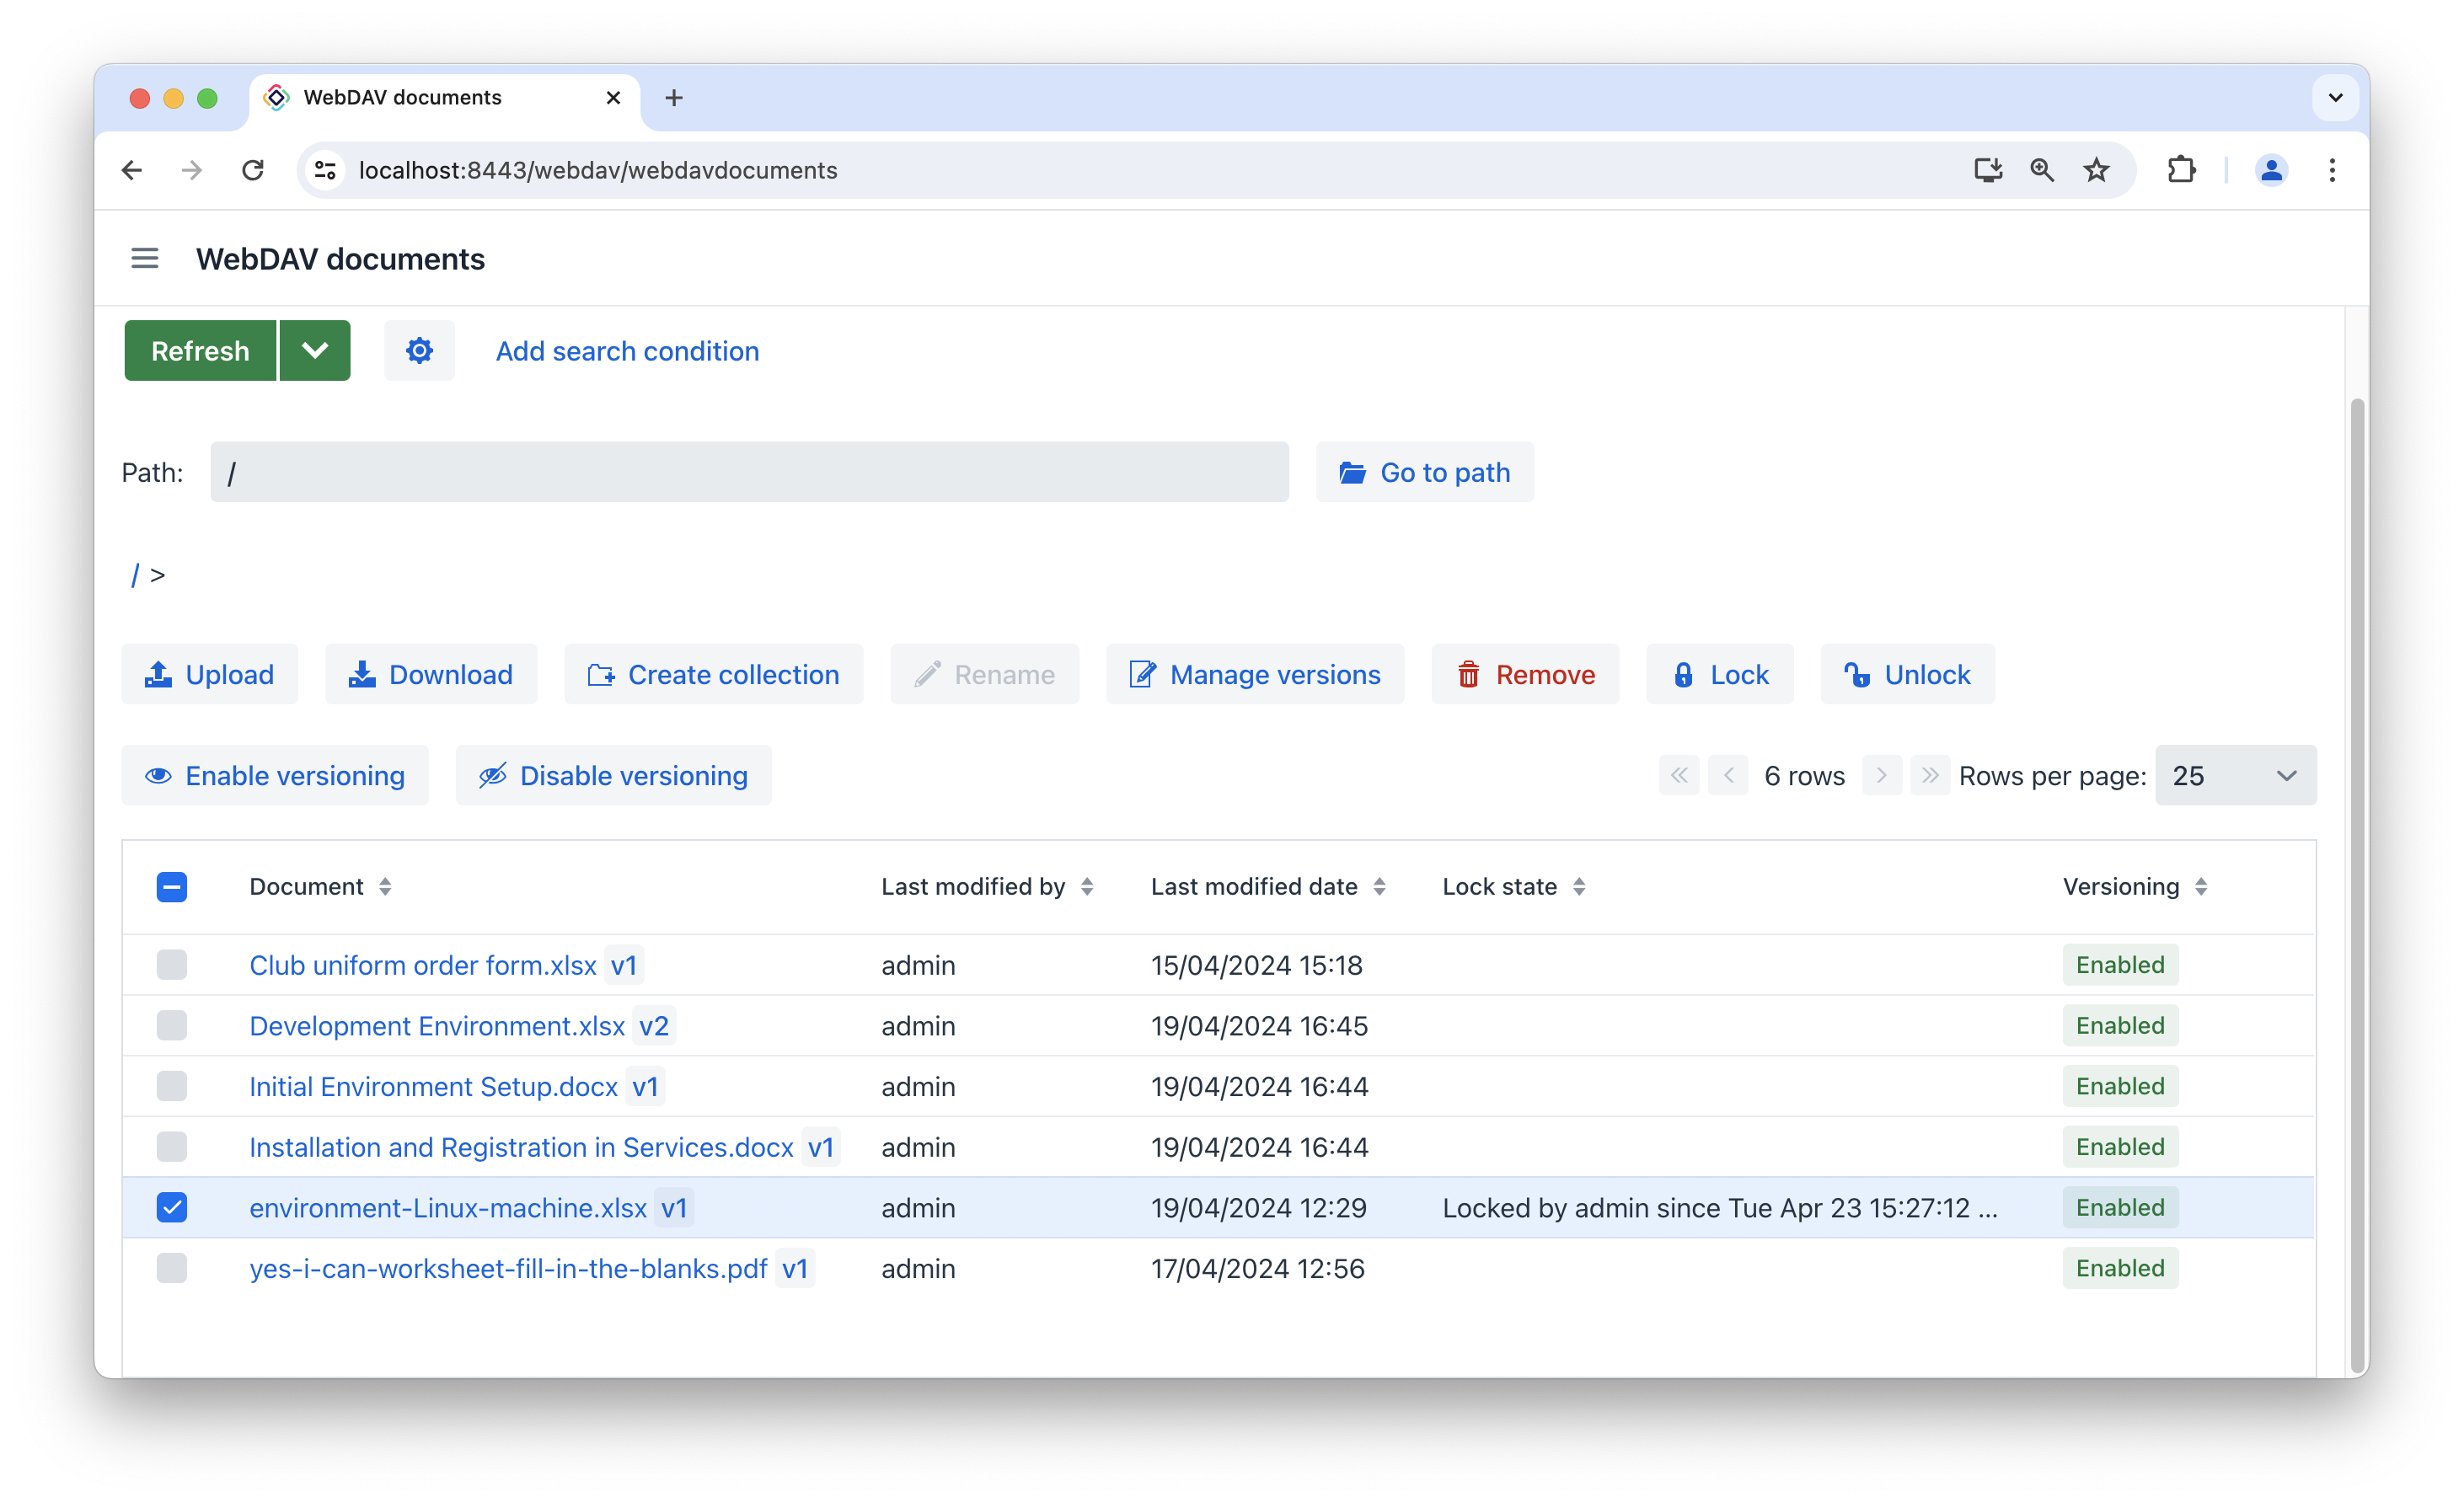This screenshot has width=2464, height=1503.
Task: Check the Club uniform order form row
Action: [x=172, y=965]
